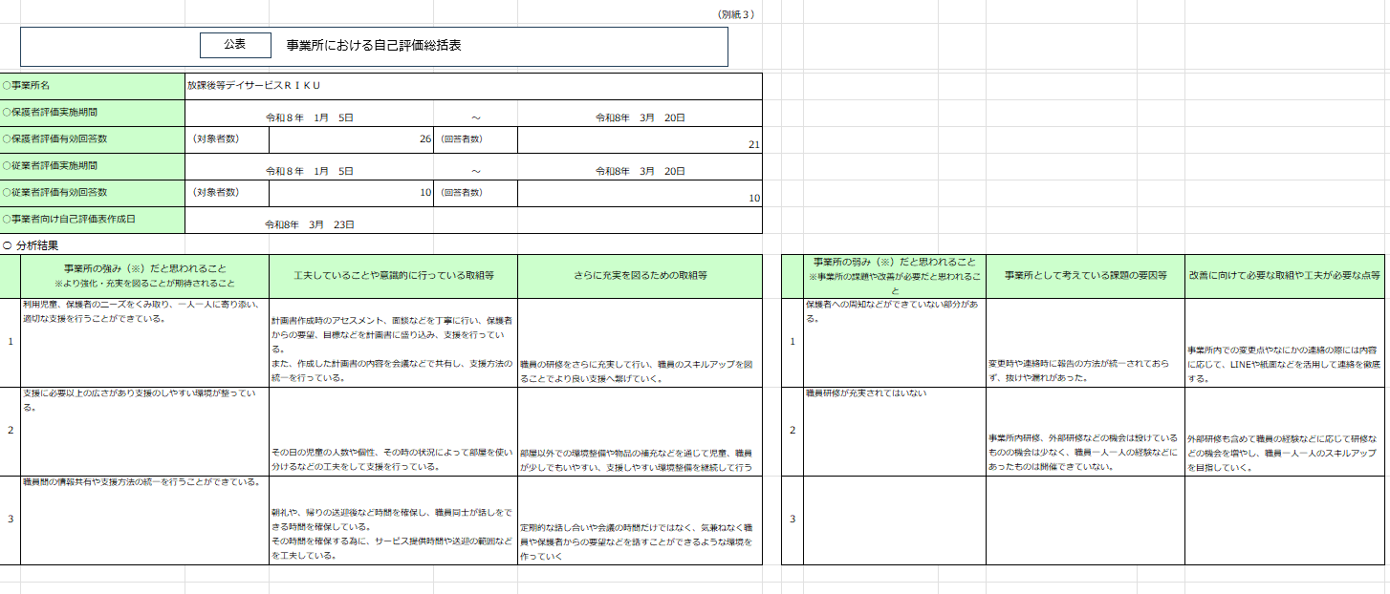This screenshot has width=1390, height=594.
Task: Select cell starting 定期的な話し合いや会議の時間
Action: click(640, 520)
